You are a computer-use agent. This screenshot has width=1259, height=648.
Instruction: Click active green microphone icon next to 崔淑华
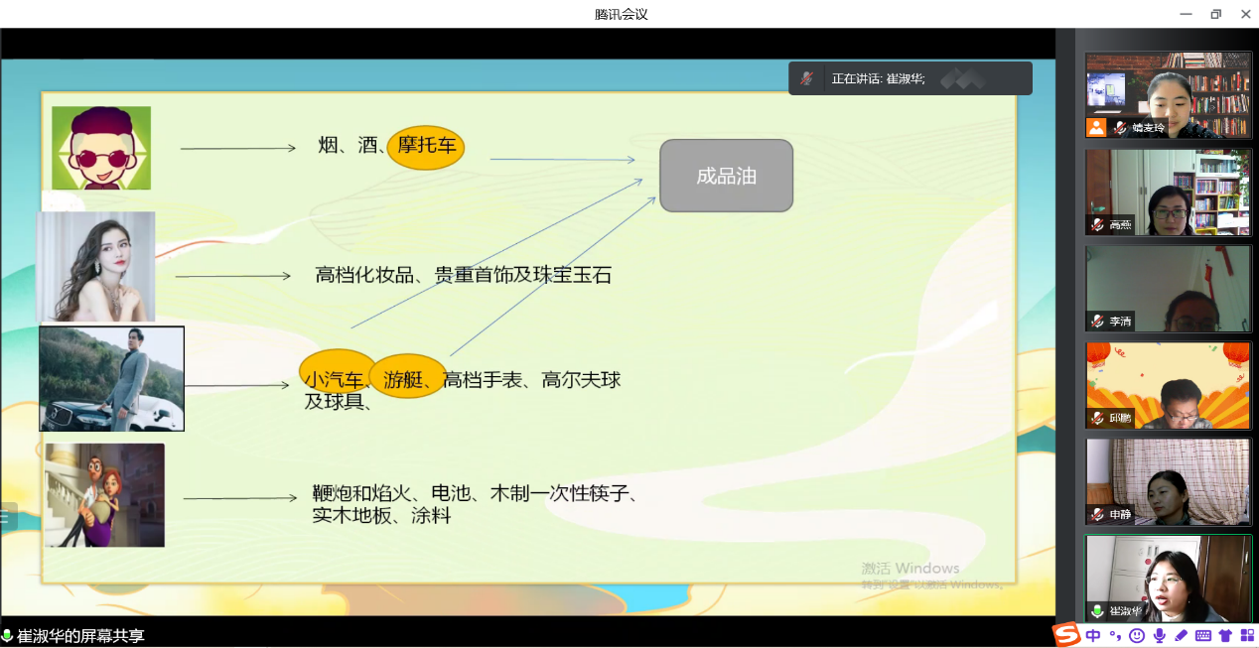(1099, 611)
